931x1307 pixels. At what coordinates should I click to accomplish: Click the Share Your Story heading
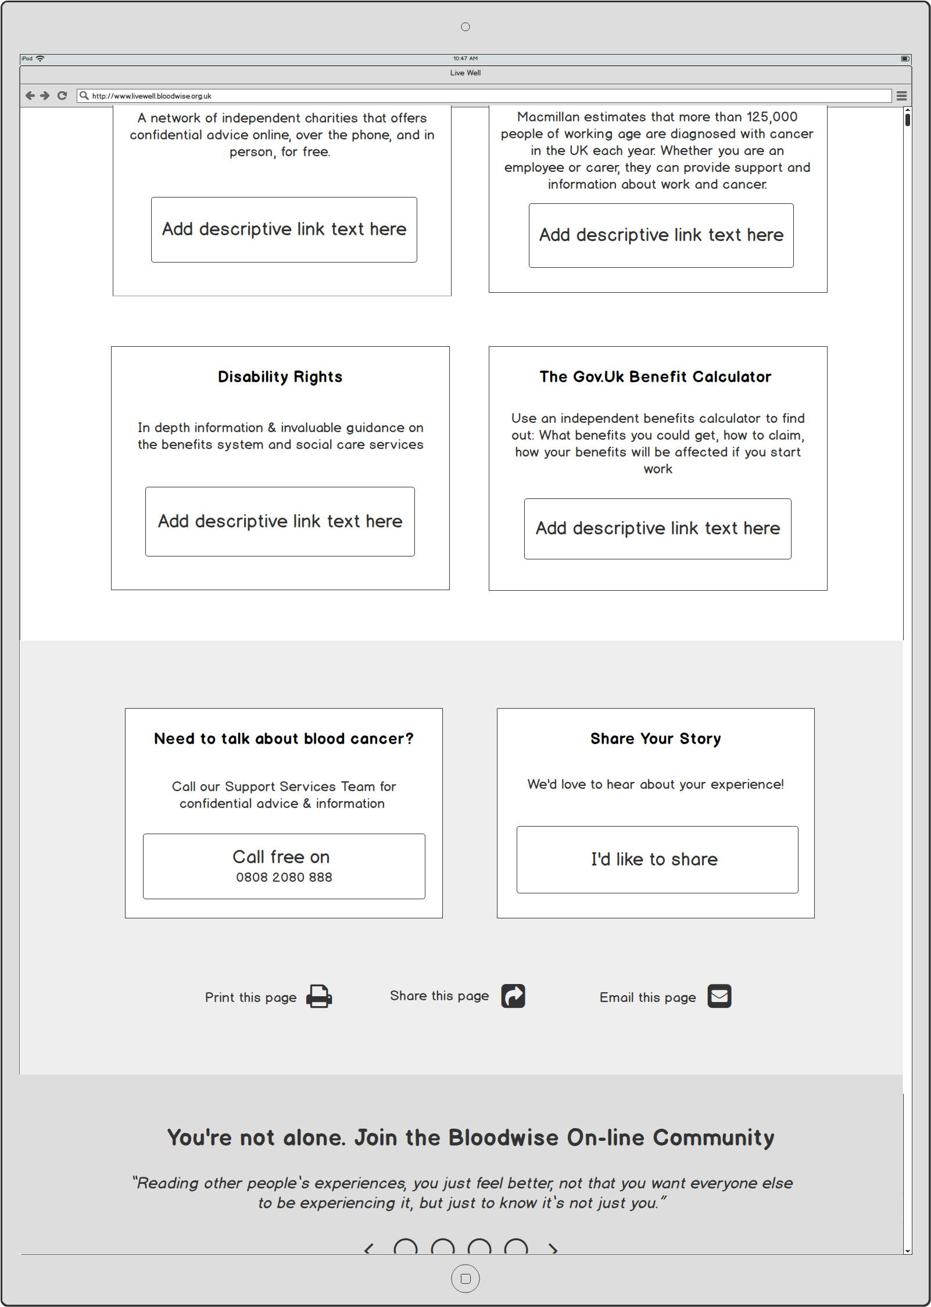[x=656, y=739]
